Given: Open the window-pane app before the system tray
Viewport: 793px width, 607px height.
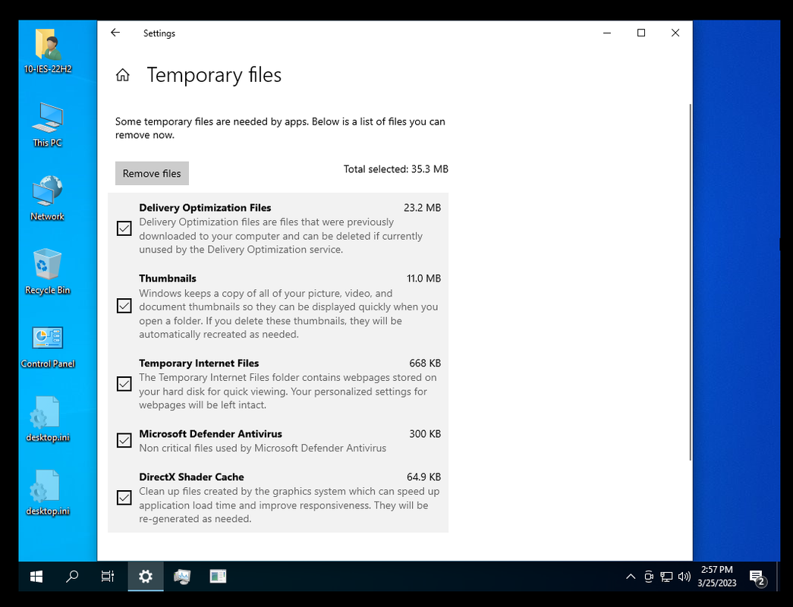Looking at the screenshot, I should pyautogui.click(x=218, y=576).
